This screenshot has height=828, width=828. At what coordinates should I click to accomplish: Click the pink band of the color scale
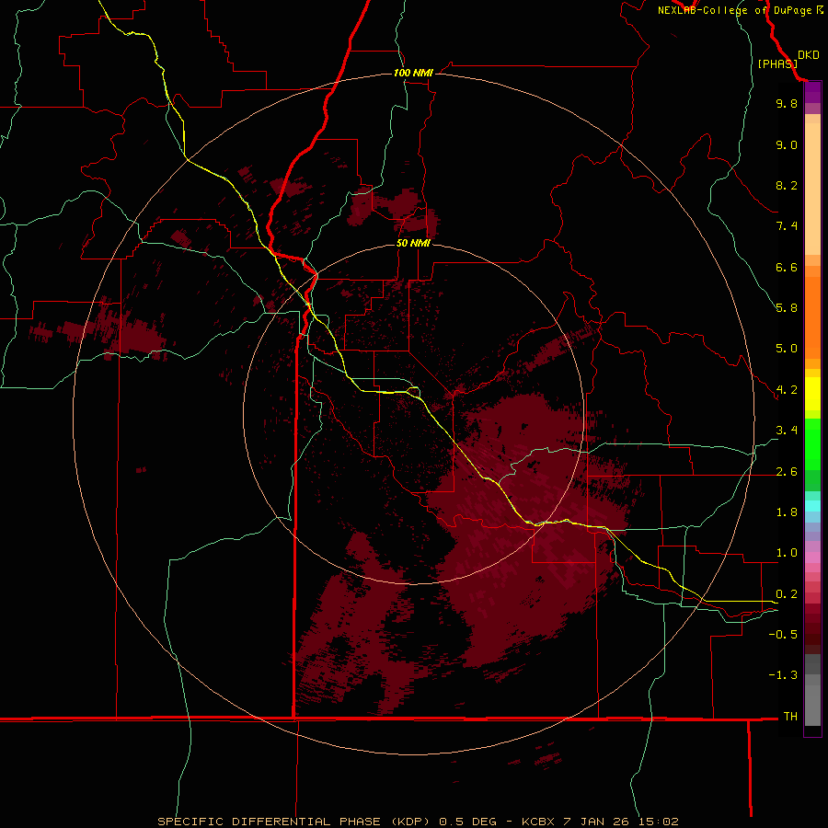tap(812, 558)
